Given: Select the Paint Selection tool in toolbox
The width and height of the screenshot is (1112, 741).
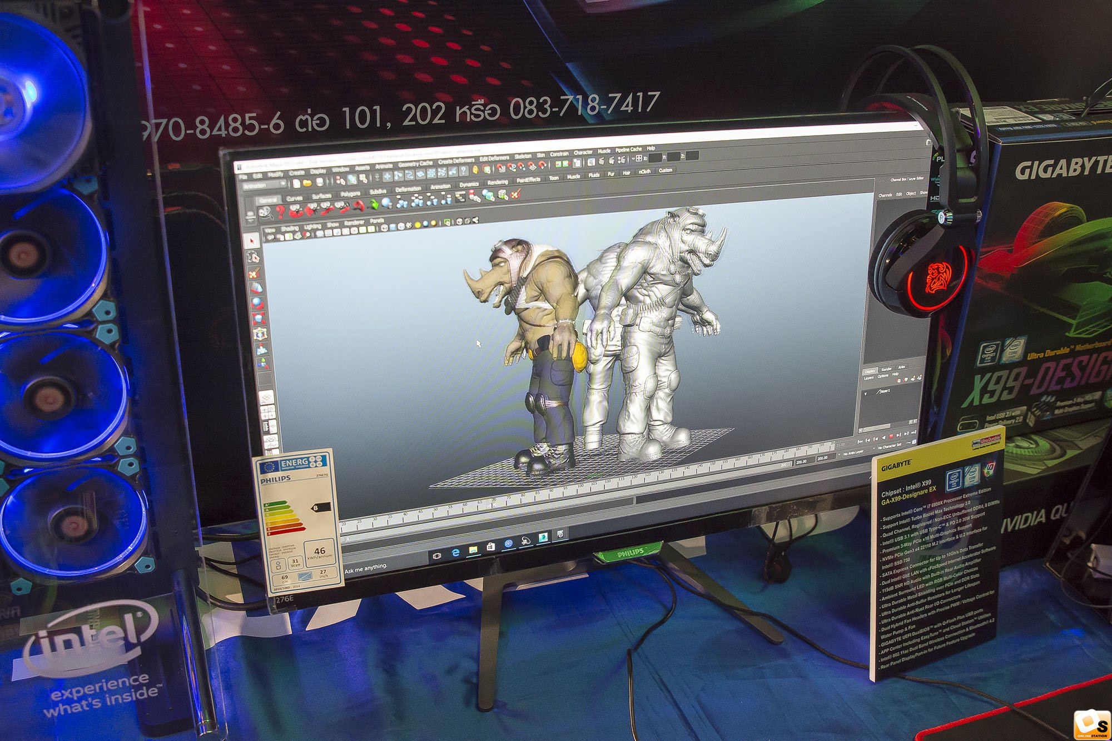Looking at the screenshot, I should tap(254, 275).
